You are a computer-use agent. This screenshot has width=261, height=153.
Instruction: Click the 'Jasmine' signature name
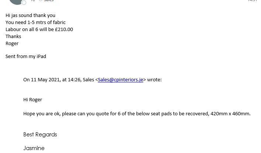(34, 148)
